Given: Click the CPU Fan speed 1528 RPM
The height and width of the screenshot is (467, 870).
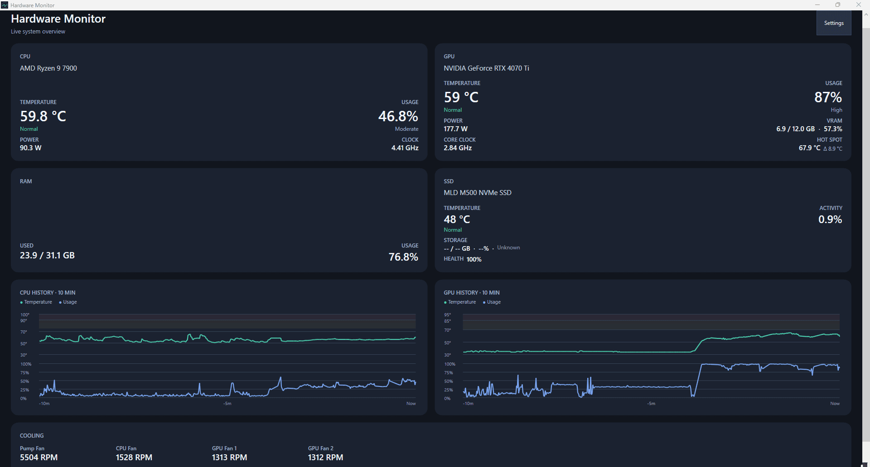Looking at the screenshot, I should (134, 457).
